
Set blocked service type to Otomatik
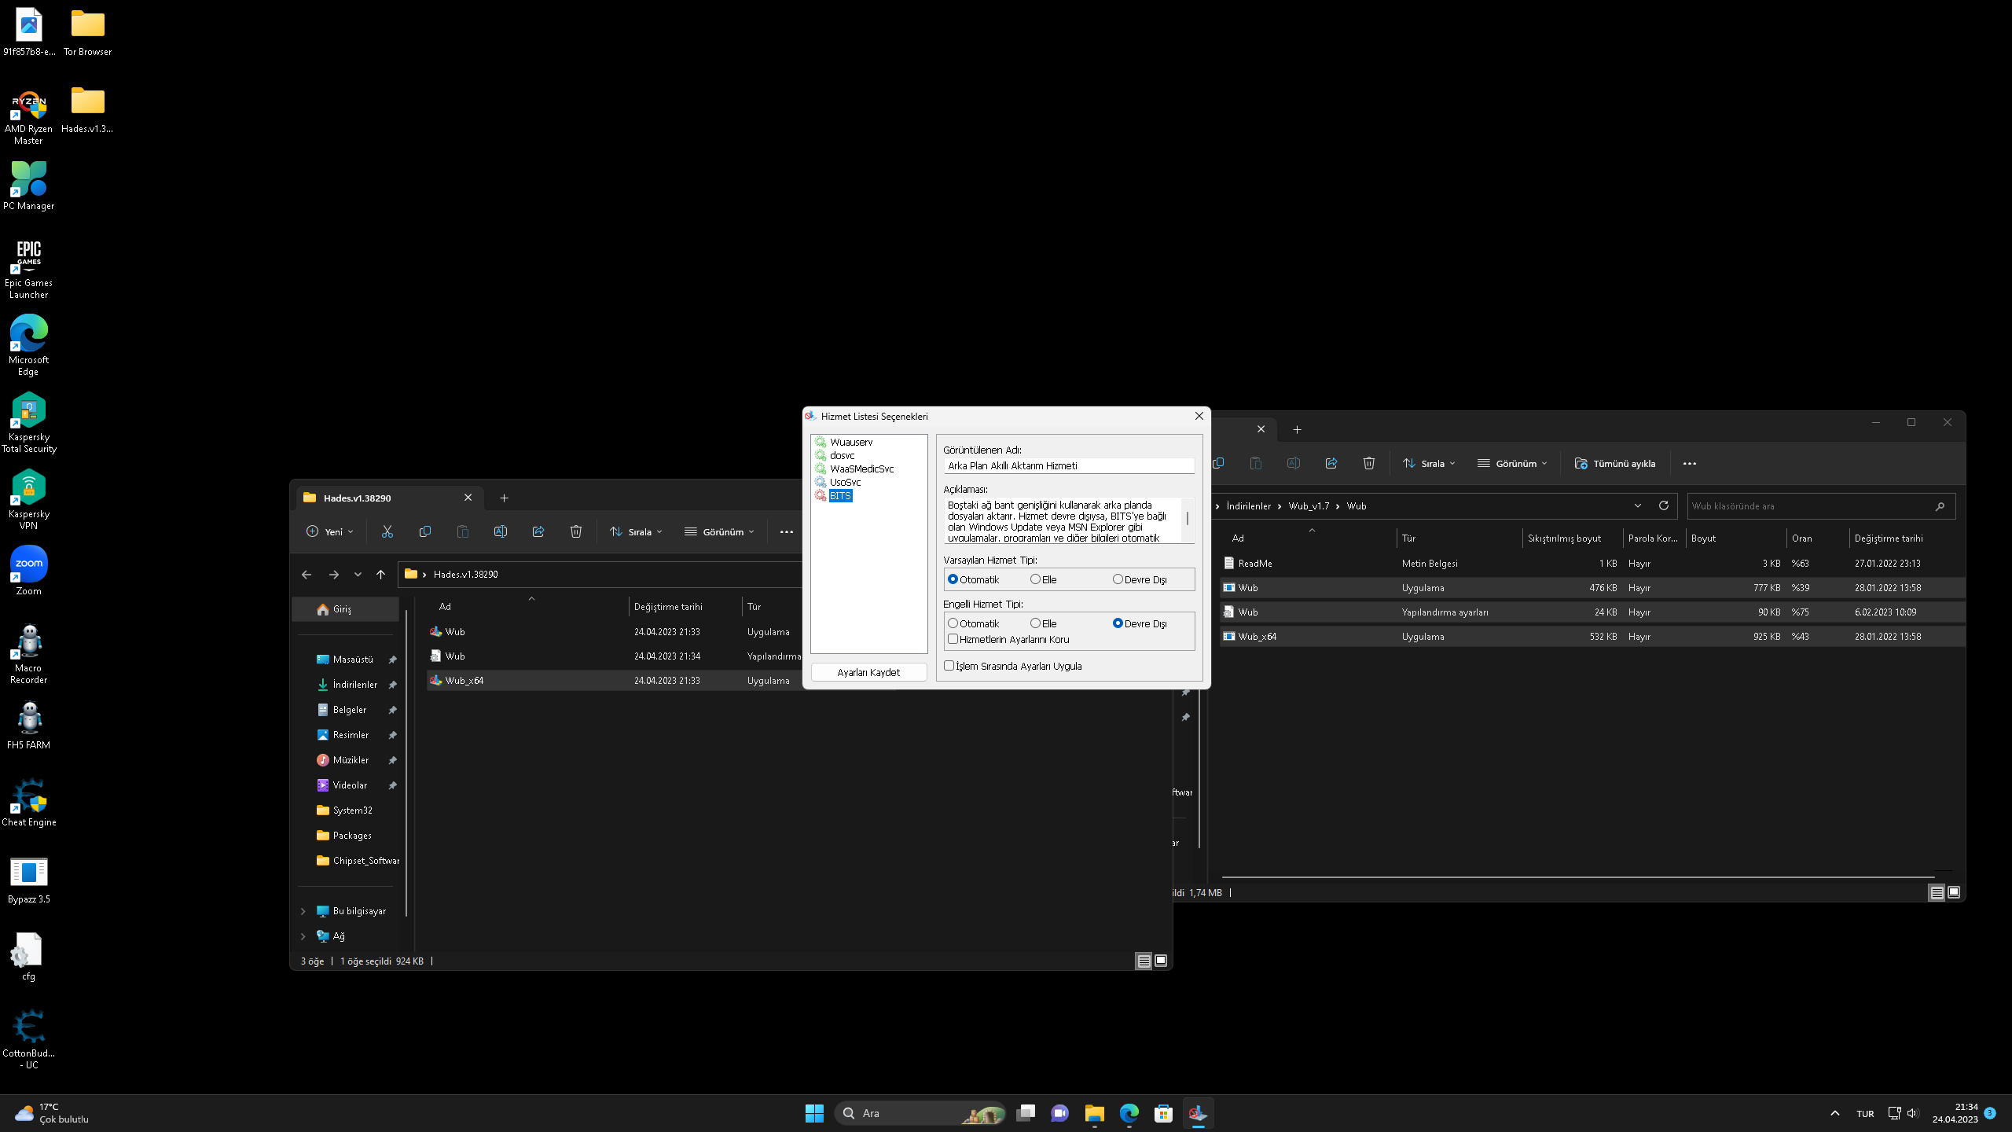973,623
